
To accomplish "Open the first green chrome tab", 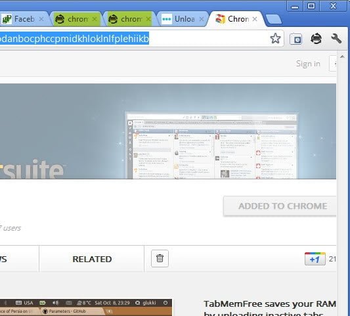I will [77, 19].
